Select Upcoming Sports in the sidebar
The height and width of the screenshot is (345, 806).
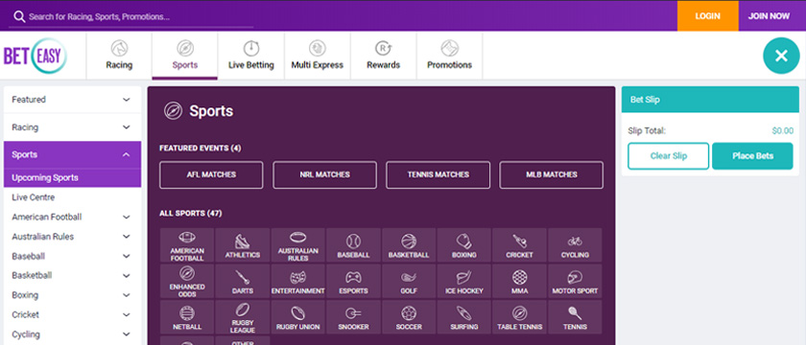coord(72,178)
